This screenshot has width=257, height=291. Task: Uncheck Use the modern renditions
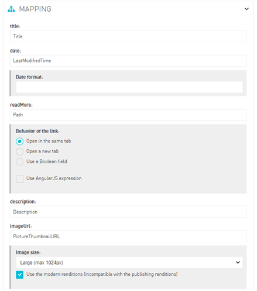(19, 275)
